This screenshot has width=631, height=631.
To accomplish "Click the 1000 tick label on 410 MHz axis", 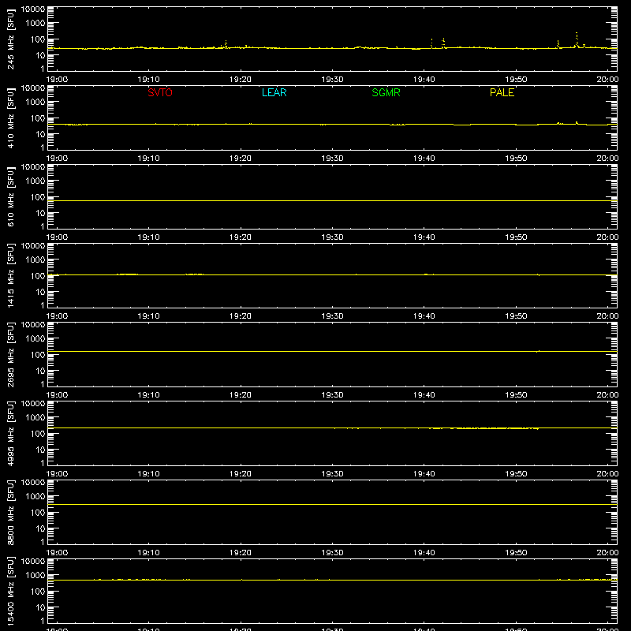I will coord(35,103).
